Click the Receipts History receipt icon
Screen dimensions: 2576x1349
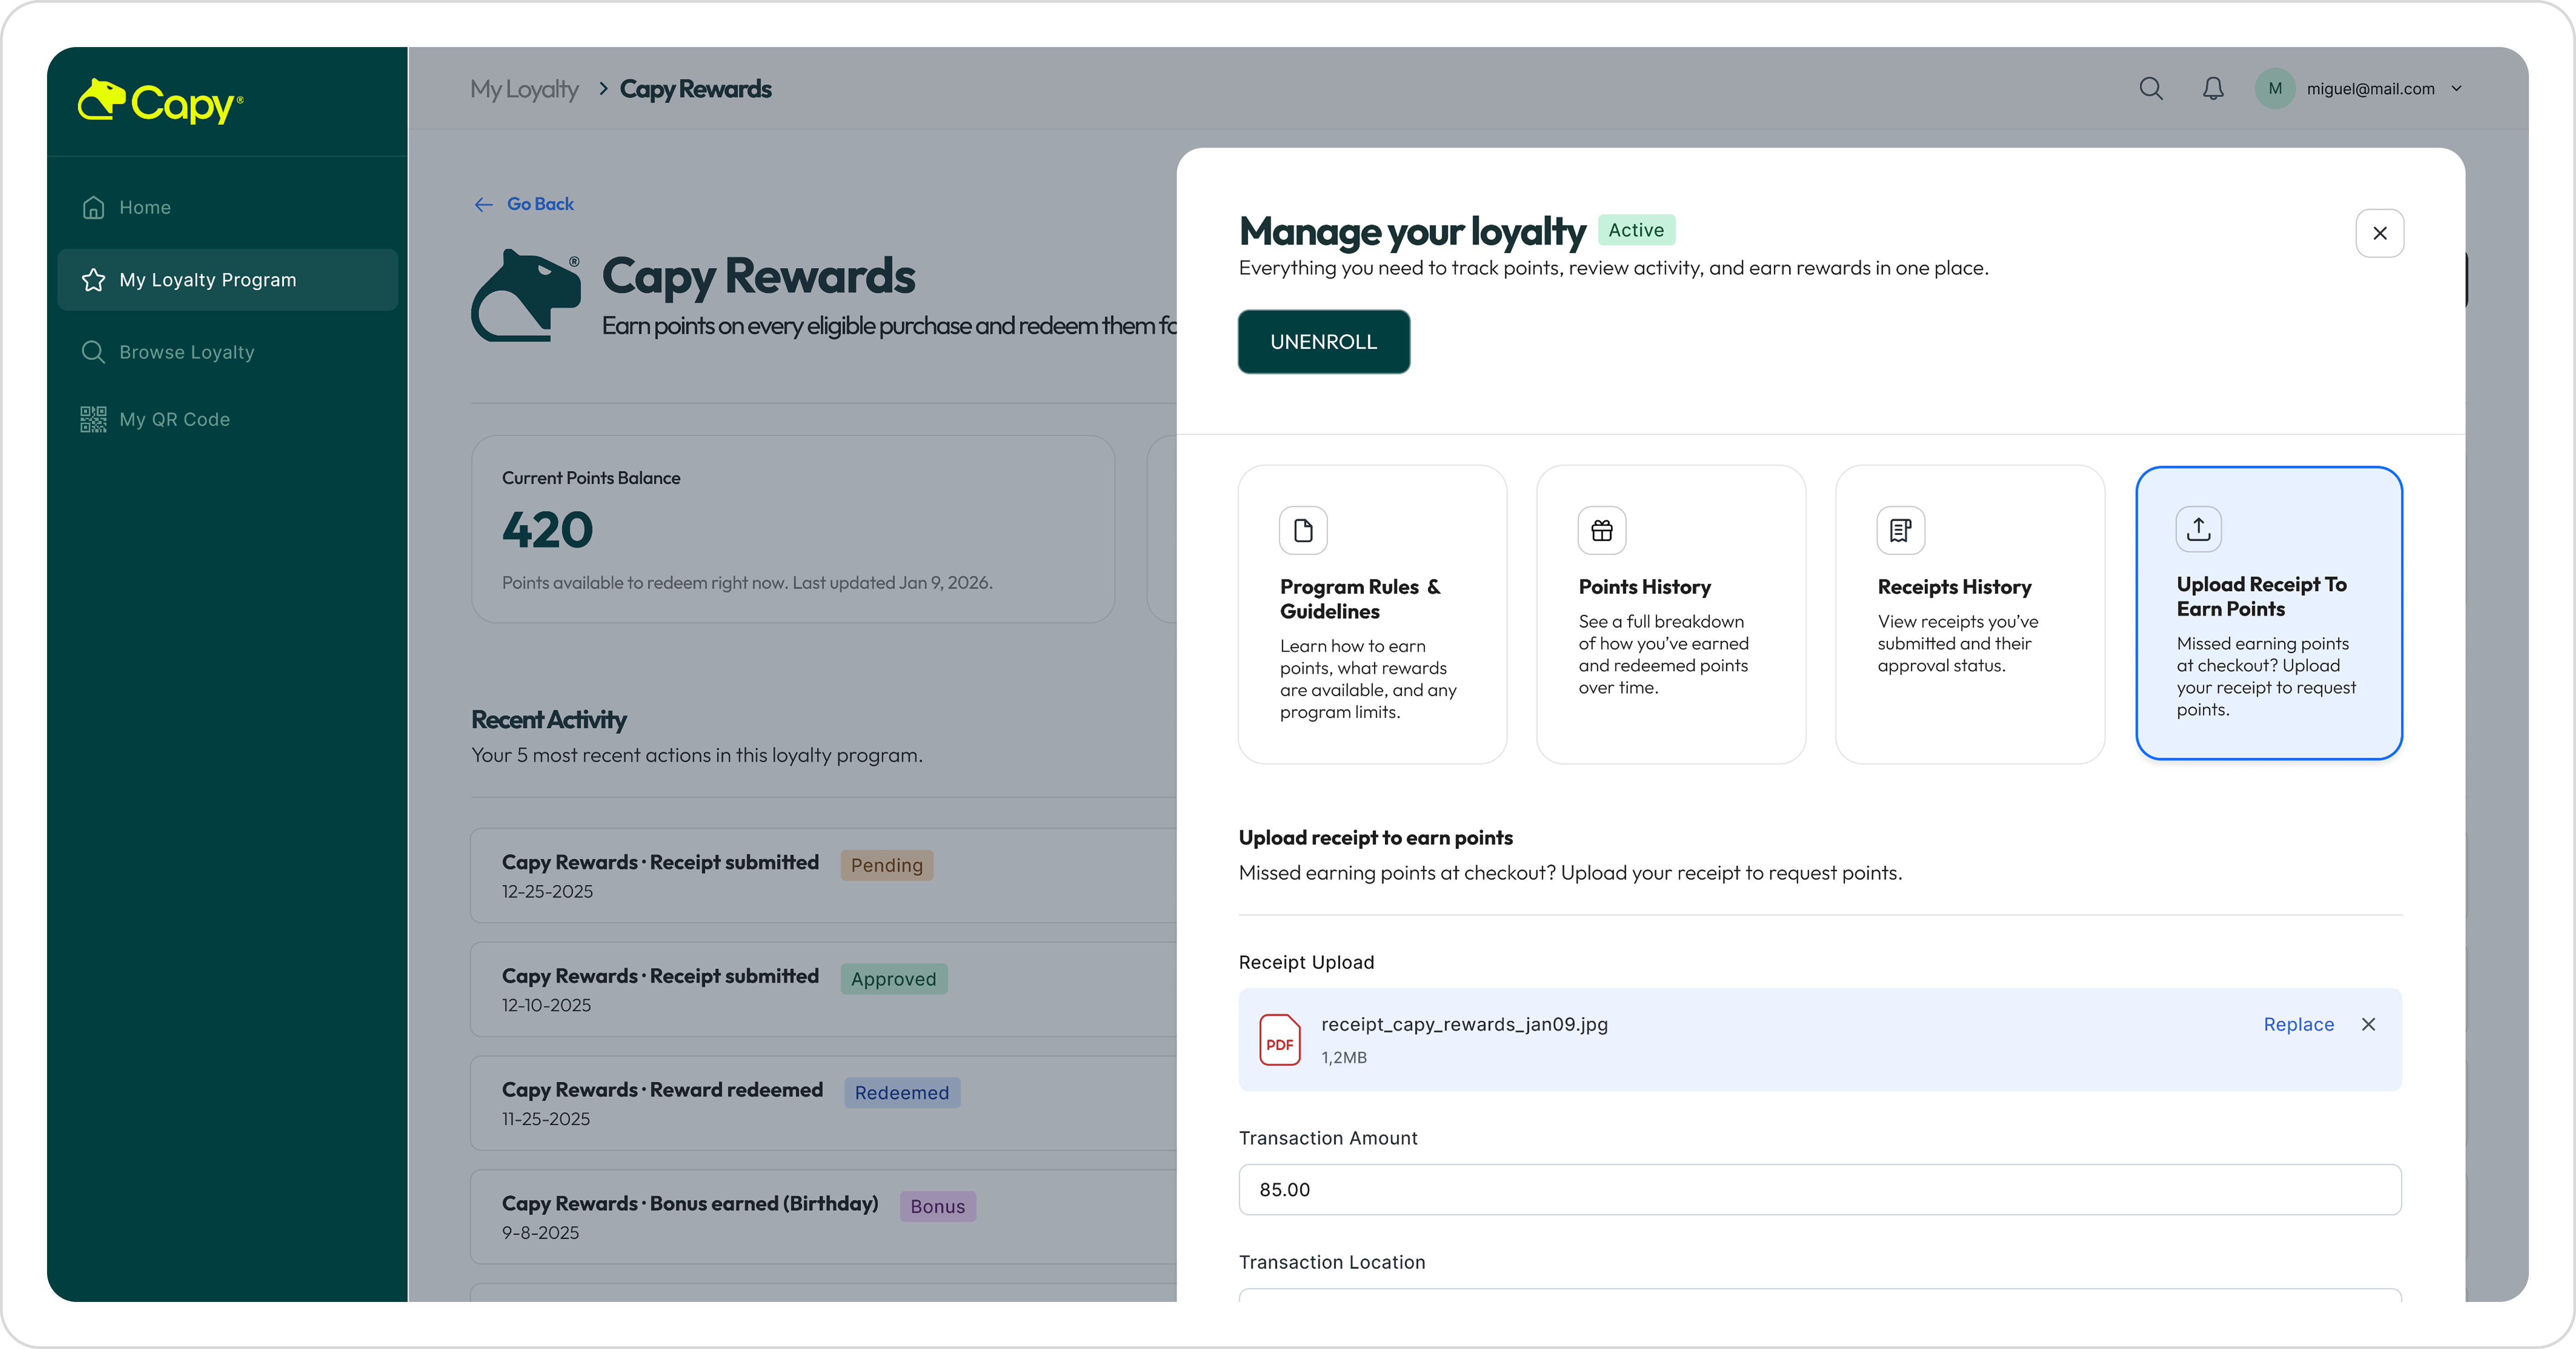(1900, 530)
